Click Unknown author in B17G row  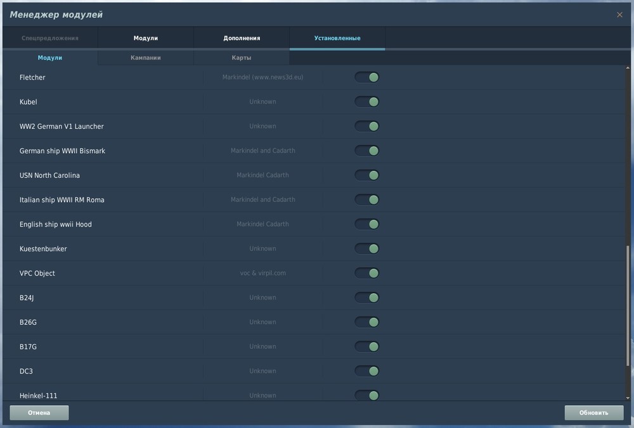pyautogui.click(x=263, y=346)
